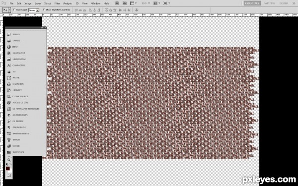Set the dark red foreground color swatch

coord(8,168)
